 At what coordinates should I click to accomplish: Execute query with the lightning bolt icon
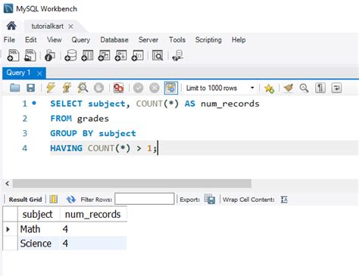tap(51, 88)
